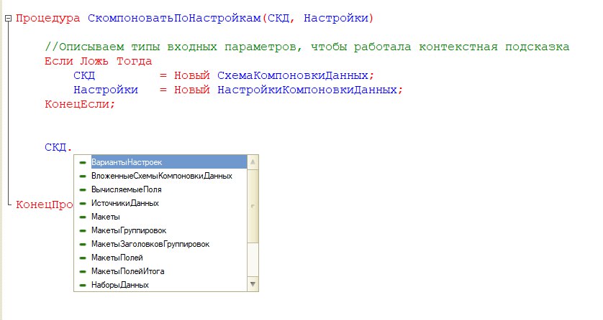Click the СКД variable in assignment line
The width and height of the screenshot is (603, 320).
(84, 75)
